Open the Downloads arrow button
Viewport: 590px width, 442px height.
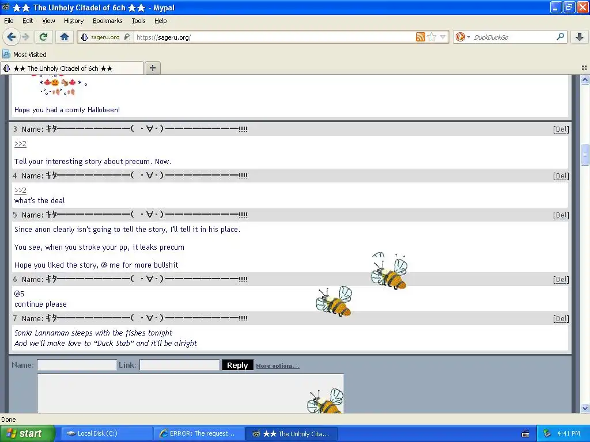coord(580,37)
